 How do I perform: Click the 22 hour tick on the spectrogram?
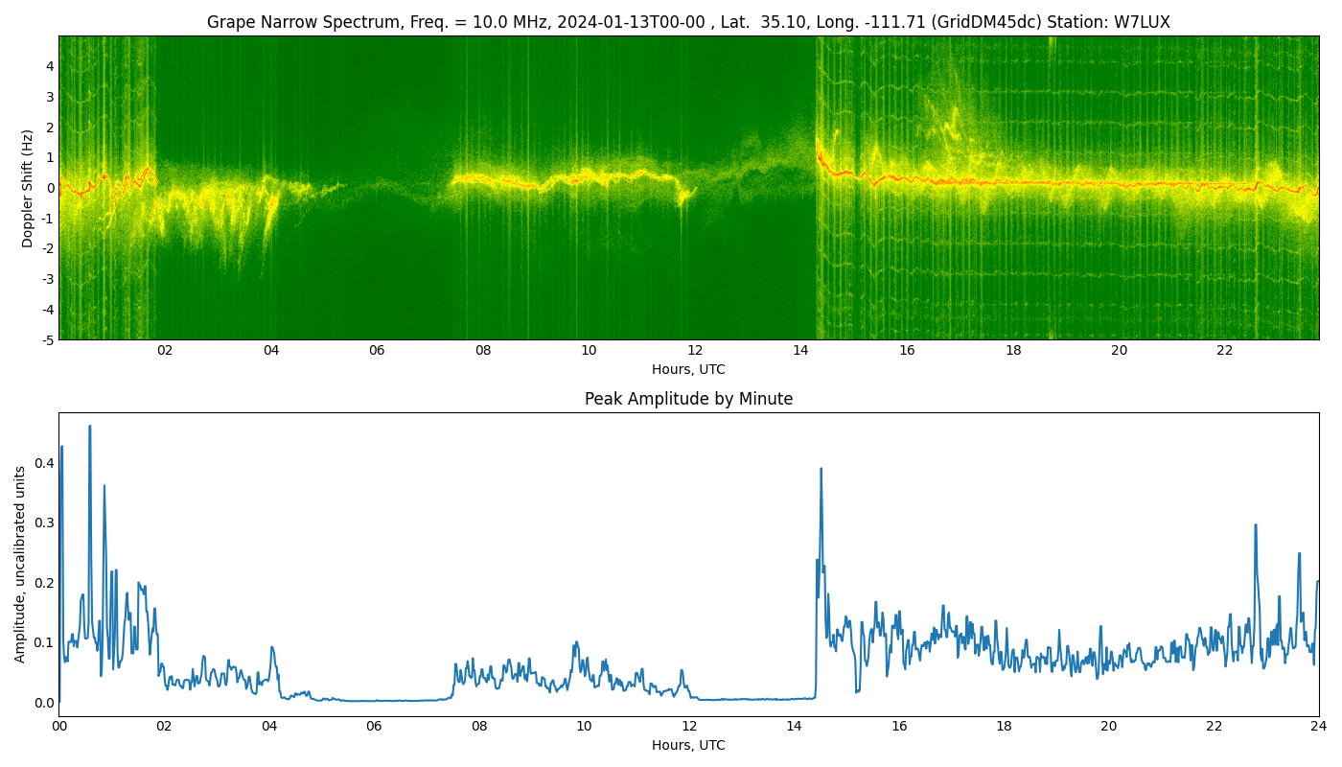click(1225, 350)
